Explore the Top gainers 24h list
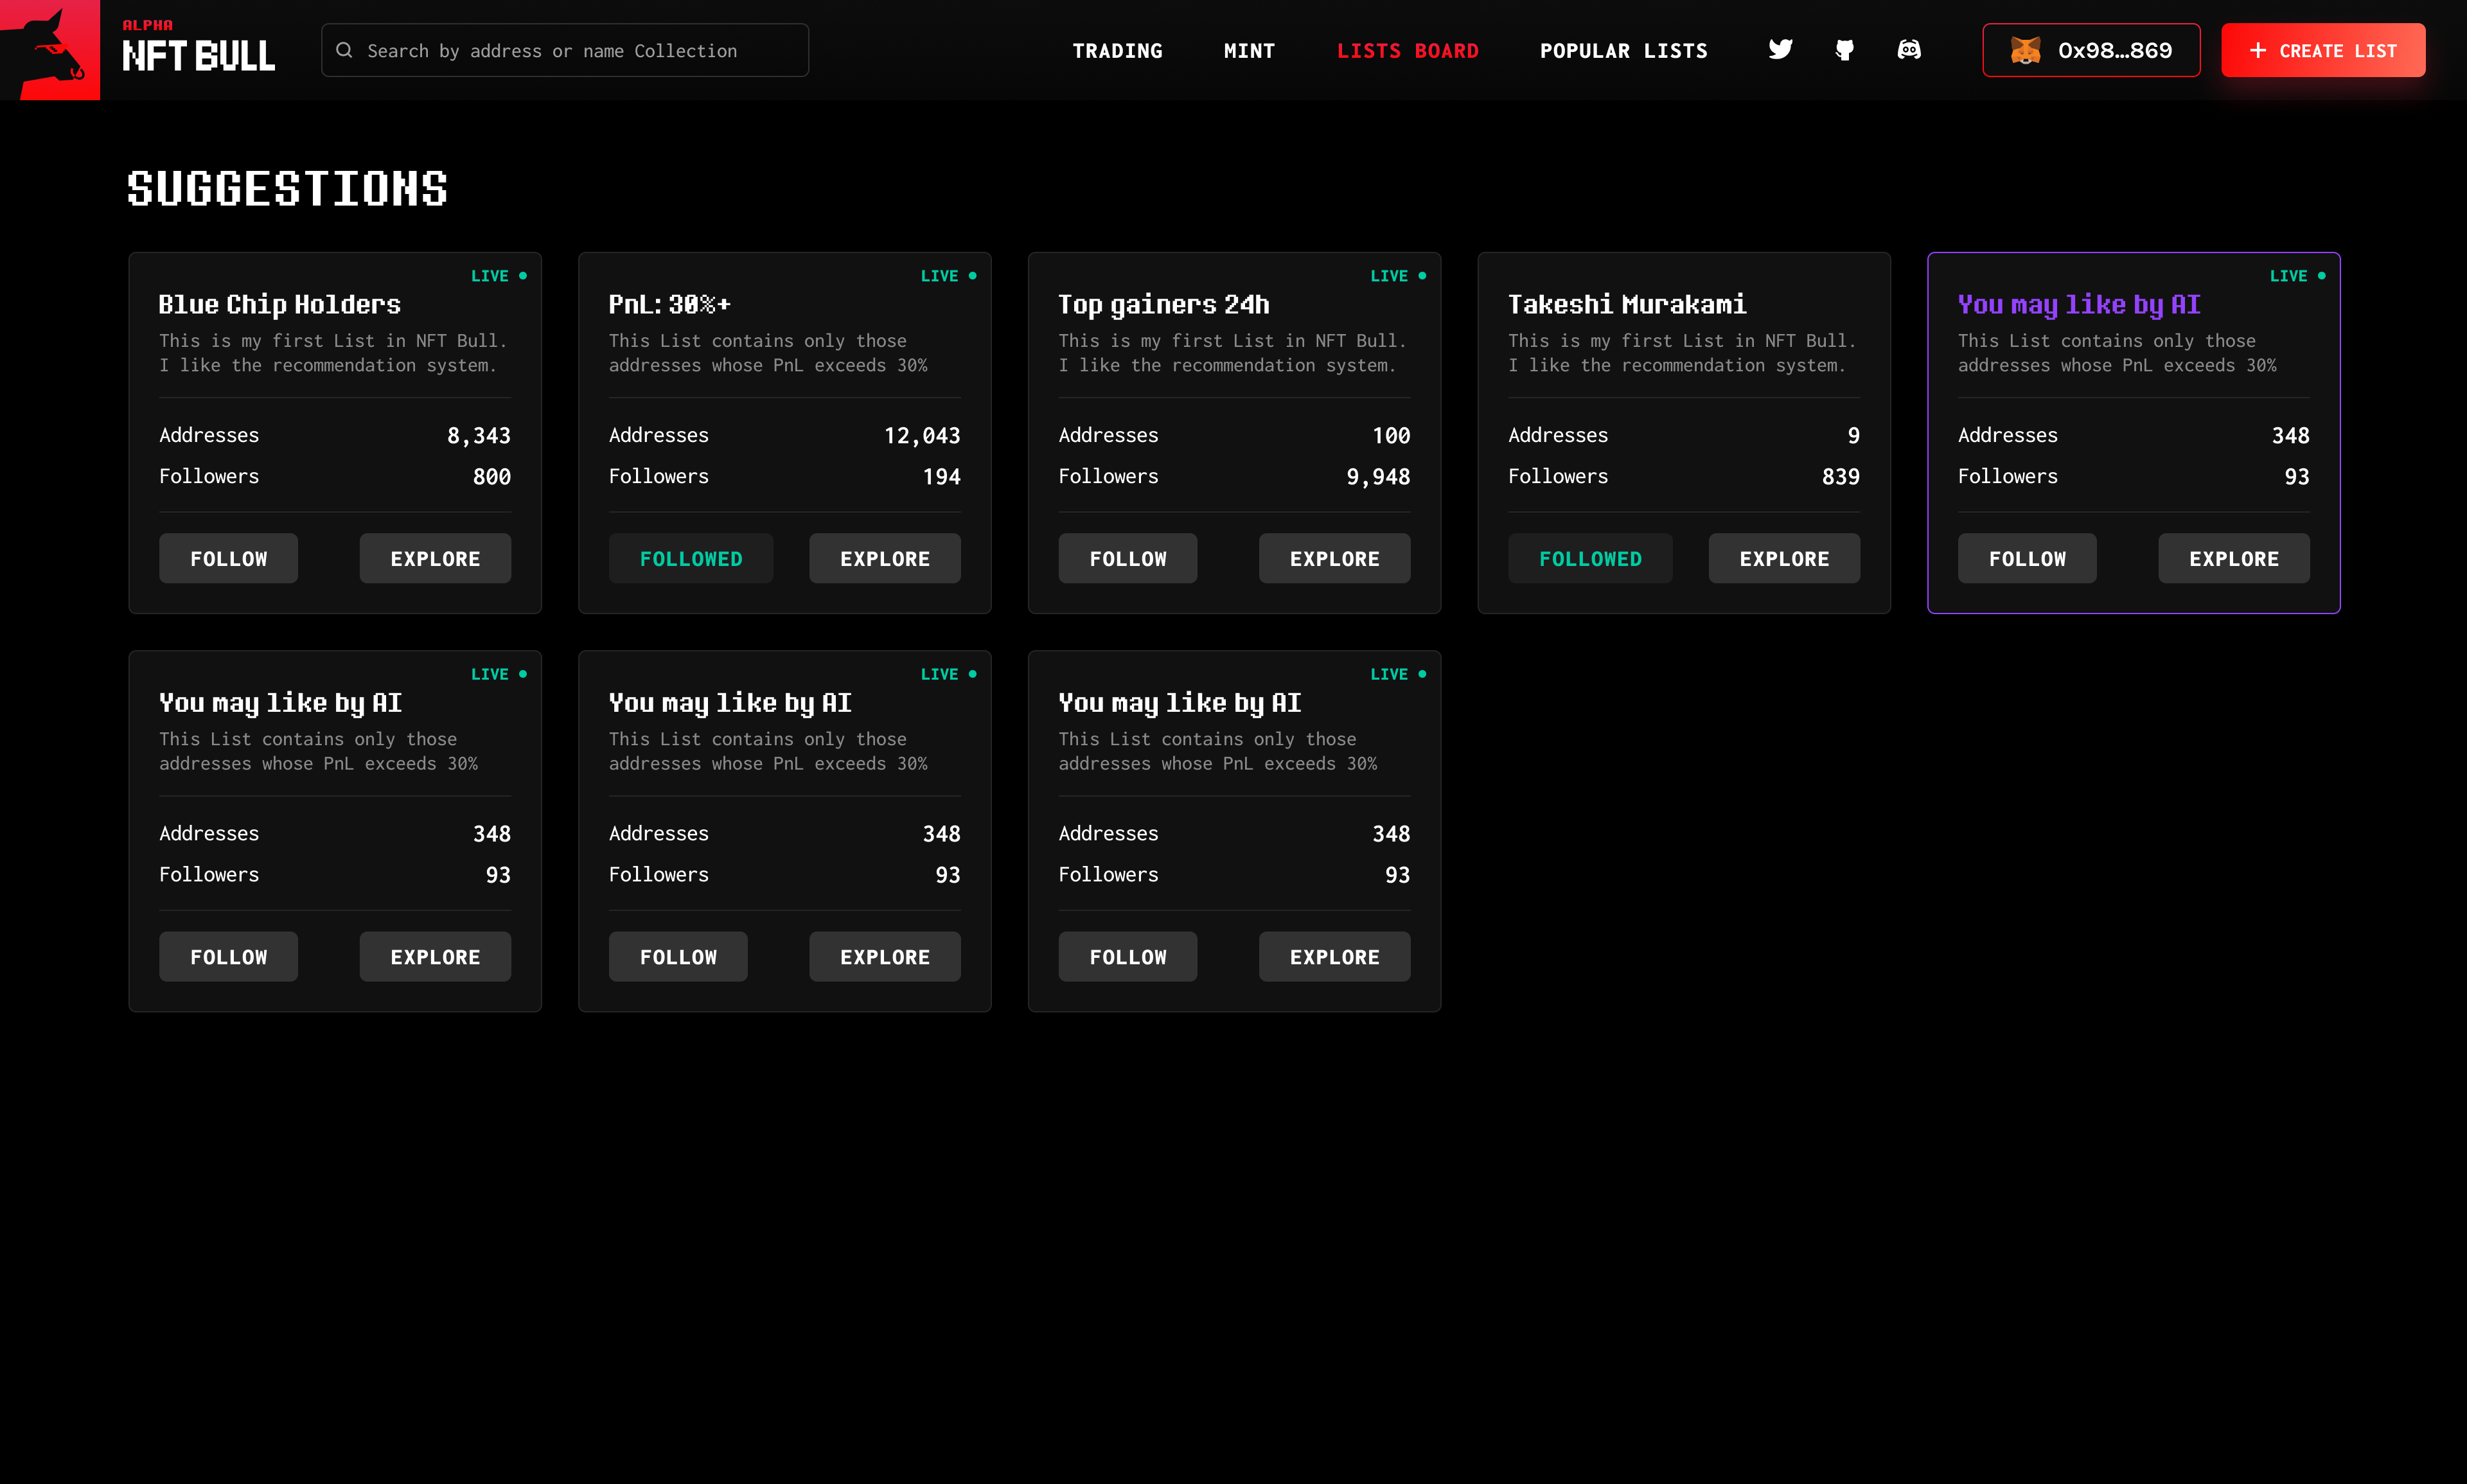This screenshot has width=2467, height=1484. click(1334, 559)
